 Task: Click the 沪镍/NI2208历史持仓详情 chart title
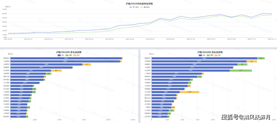pos(139,4)
